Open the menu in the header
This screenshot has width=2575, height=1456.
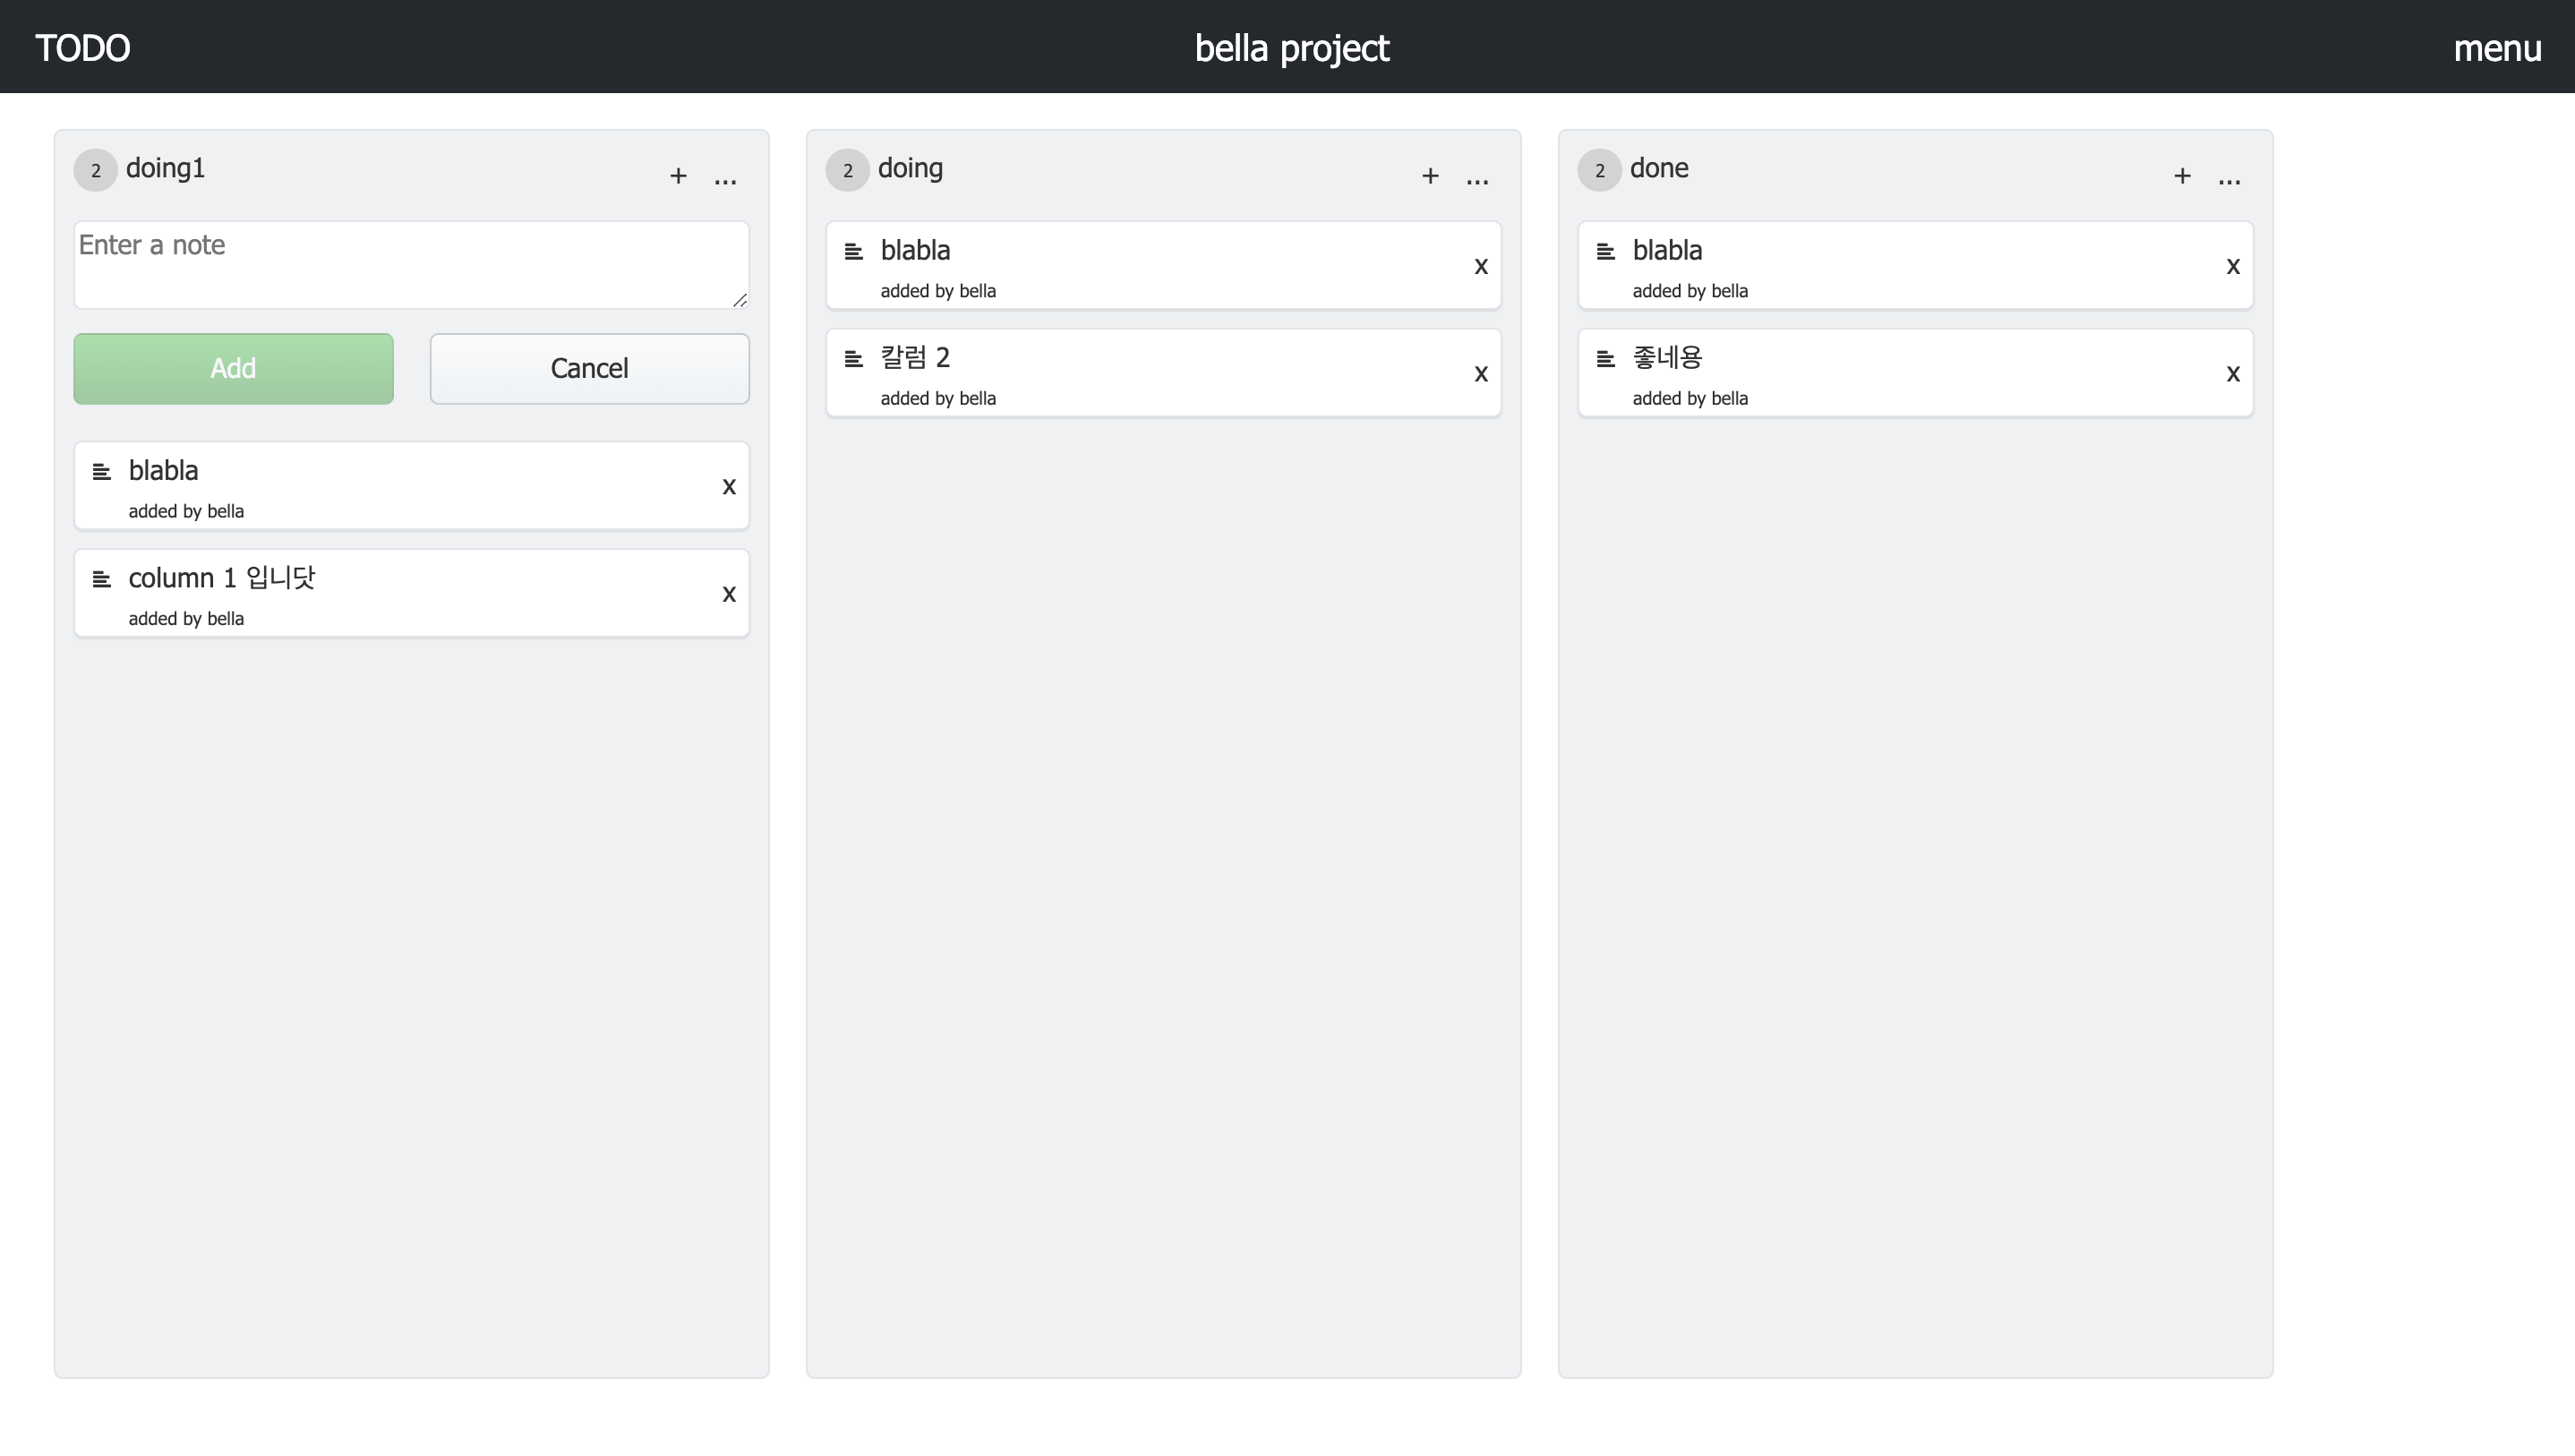2497,48
